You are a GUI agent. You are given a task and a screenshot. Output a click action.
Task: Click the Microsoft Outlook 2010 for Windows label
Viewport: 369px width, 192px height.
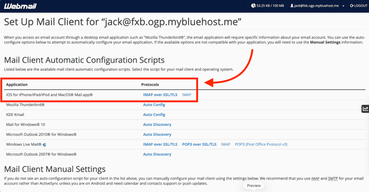[41, 134]
